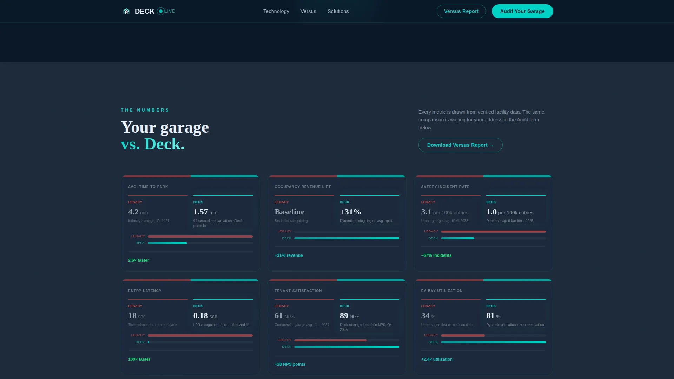Image resolution: width=674 pixels, height=379 pixels.
Task: Select the Occupancy Revenue Lift card title
Action: pyautogui.click(x=303, y=187)
